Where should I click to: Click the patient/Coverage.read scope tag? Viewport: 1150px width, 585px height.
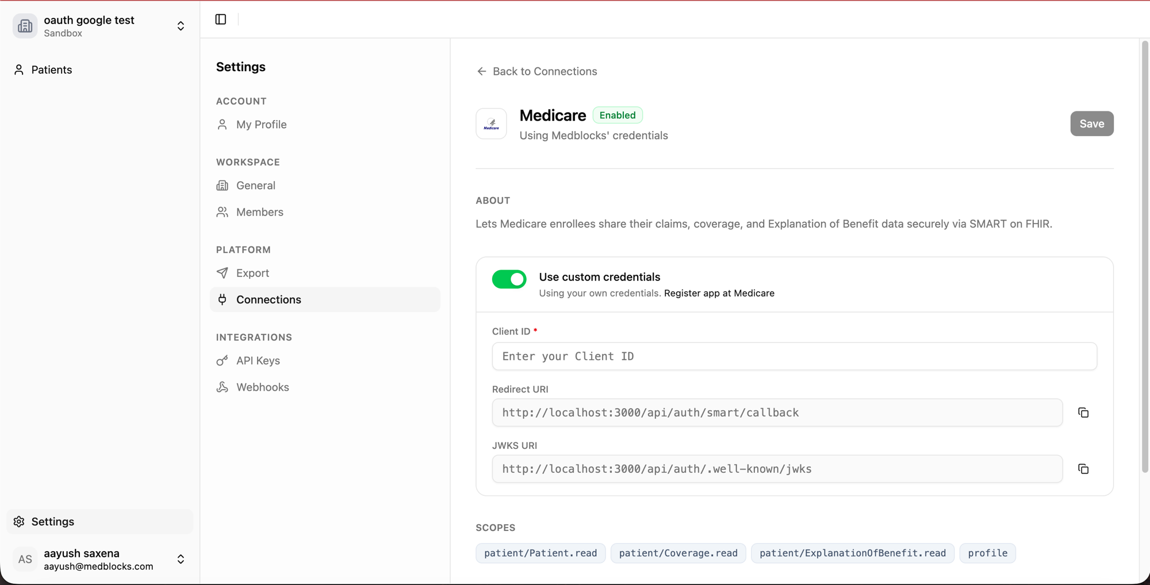tap(678, 553)
